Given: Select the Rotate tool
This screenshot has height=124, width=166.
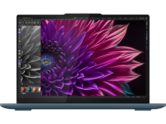Looking at the screenshot, I should 32,23.
